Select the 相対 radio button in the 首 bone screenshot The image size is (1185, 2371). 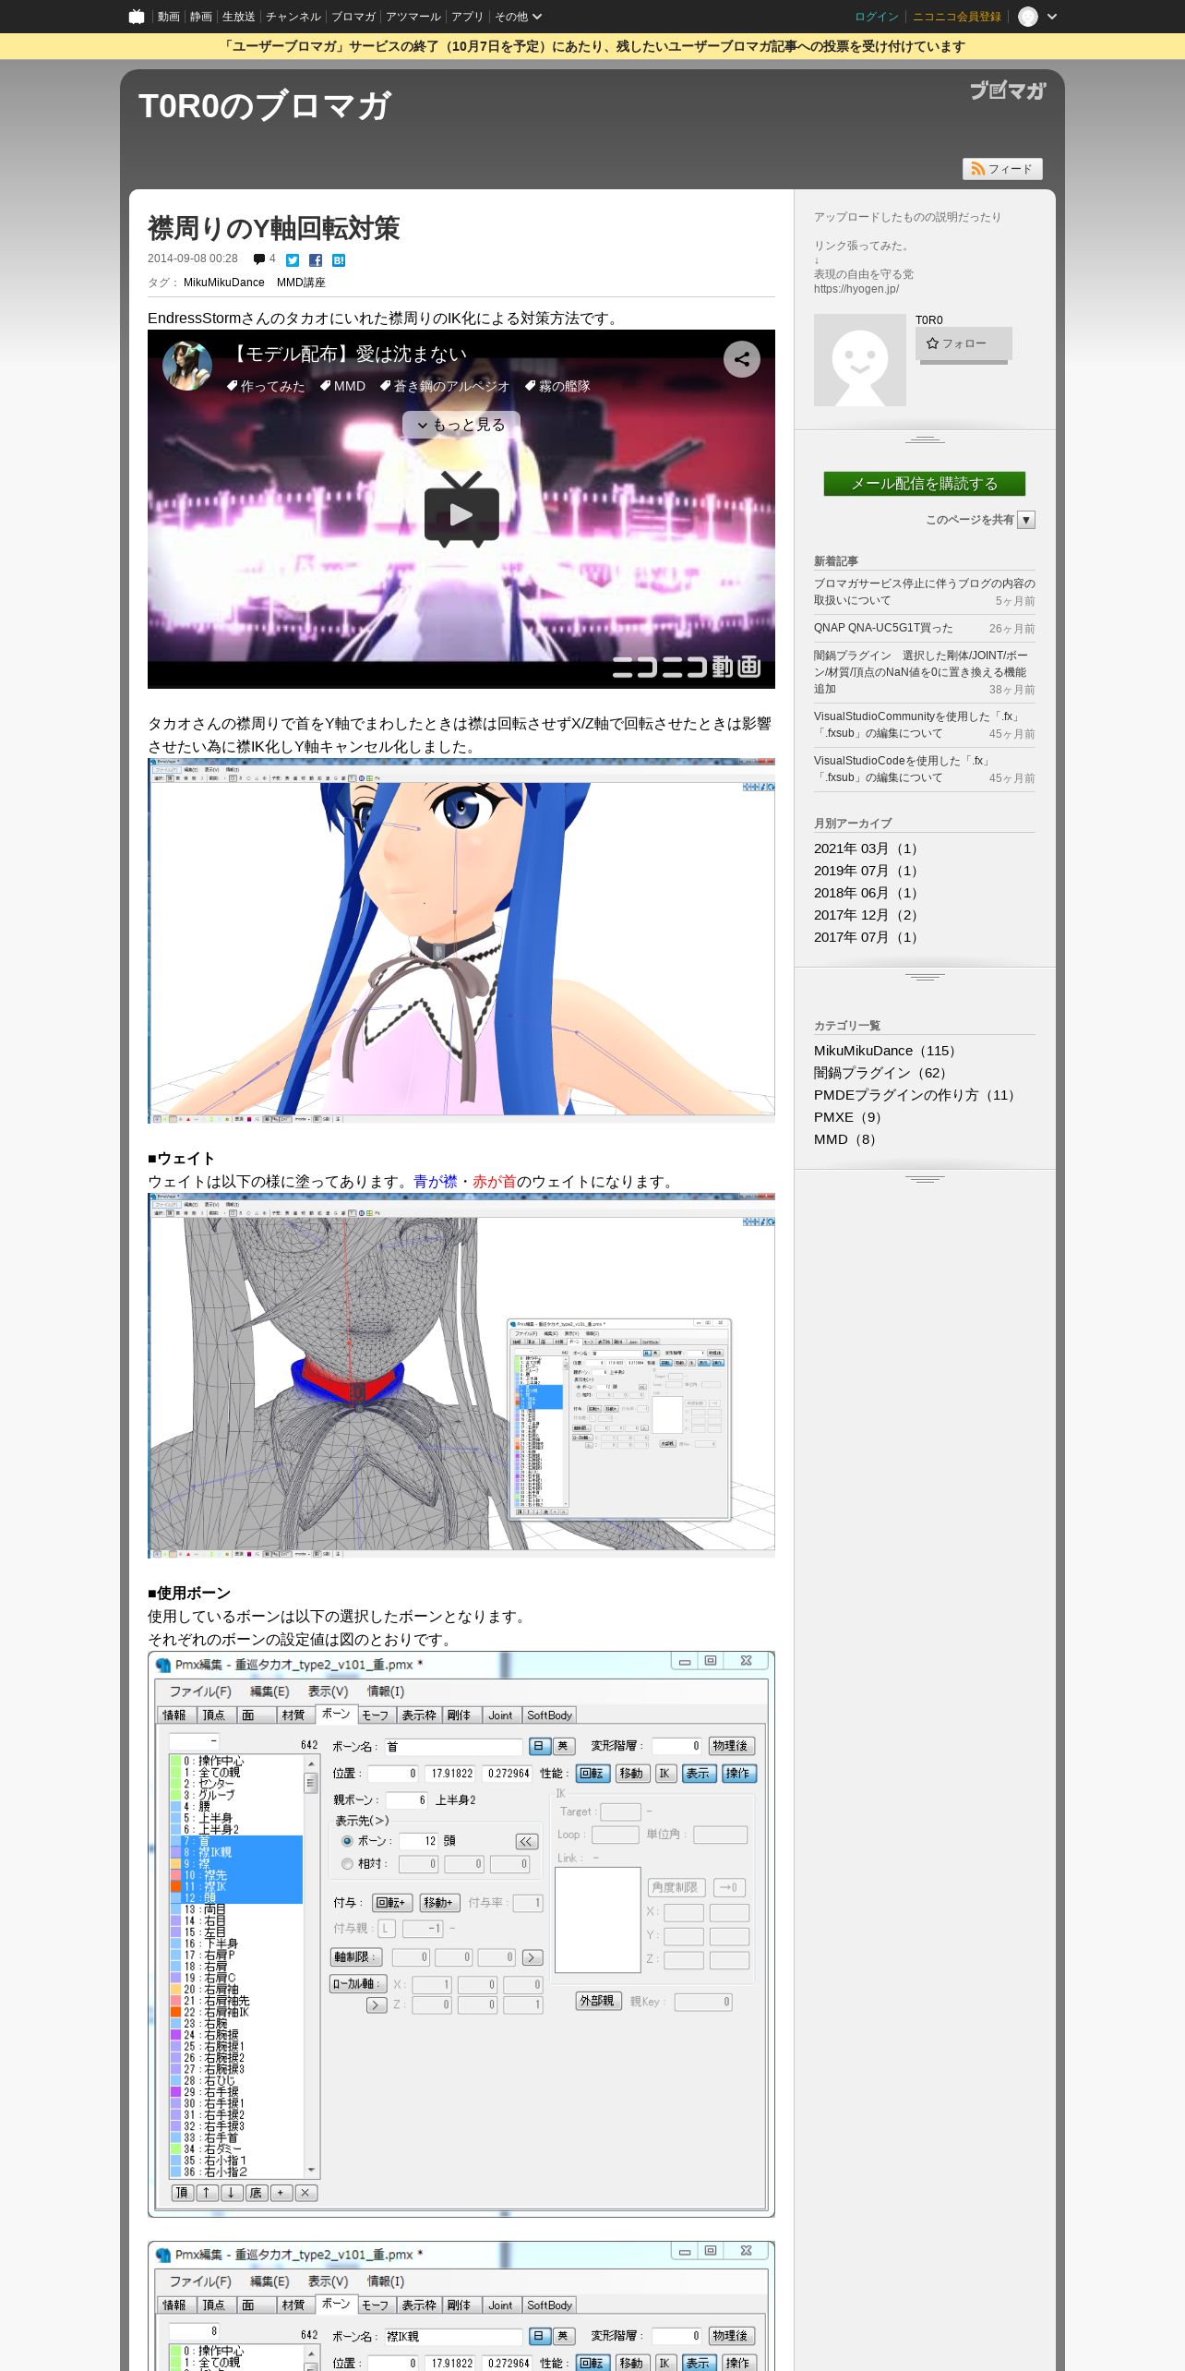coord(347,1864)
